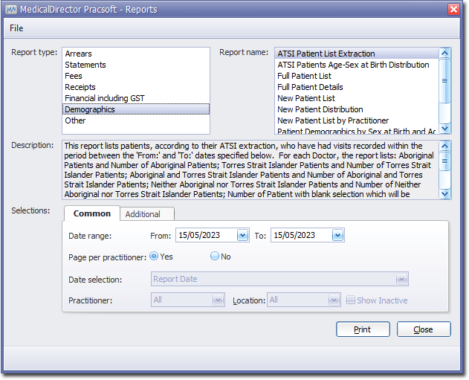The height and width of the screenshot is (380, 469).
Task: Select Full Patient List report
Action: pyautogui.click(x=304, y=76)
